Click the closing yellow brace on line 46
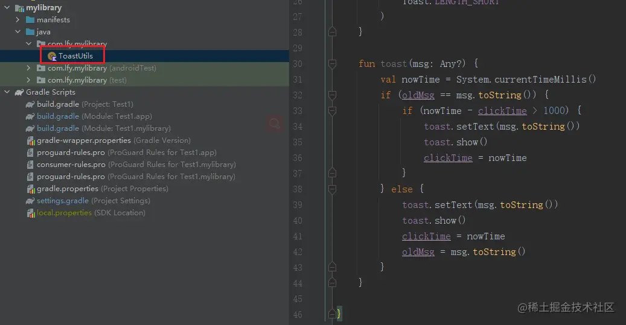The height and width of the screenshot is (325, 626). click(339, 314)
